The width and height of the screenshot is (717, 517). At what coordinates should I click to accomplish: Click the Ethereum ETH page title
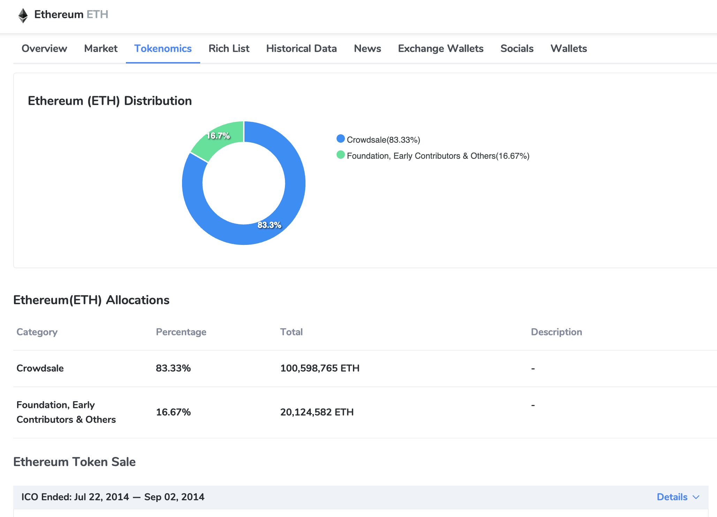click(71, 15)
